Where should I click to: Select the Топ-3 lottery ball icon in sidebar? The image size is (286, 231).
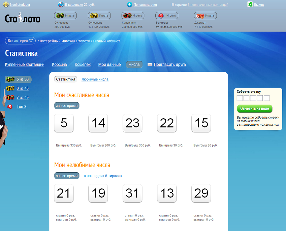10,107
